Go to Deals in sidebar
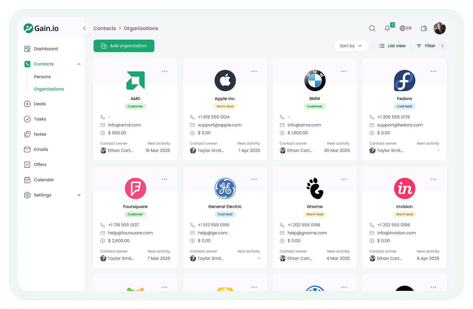473x309 pixels. click(40, 104)
